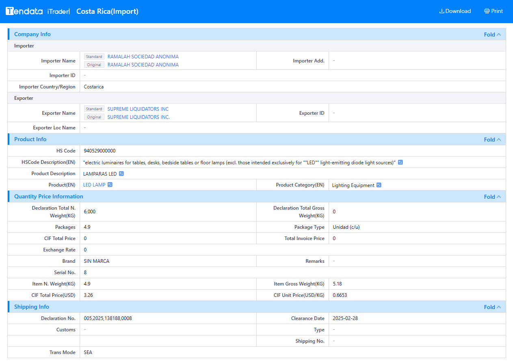This screenshot has height=363, width=513.
Task: Click the importer country value Costarica
Action: tap(94, 87)
